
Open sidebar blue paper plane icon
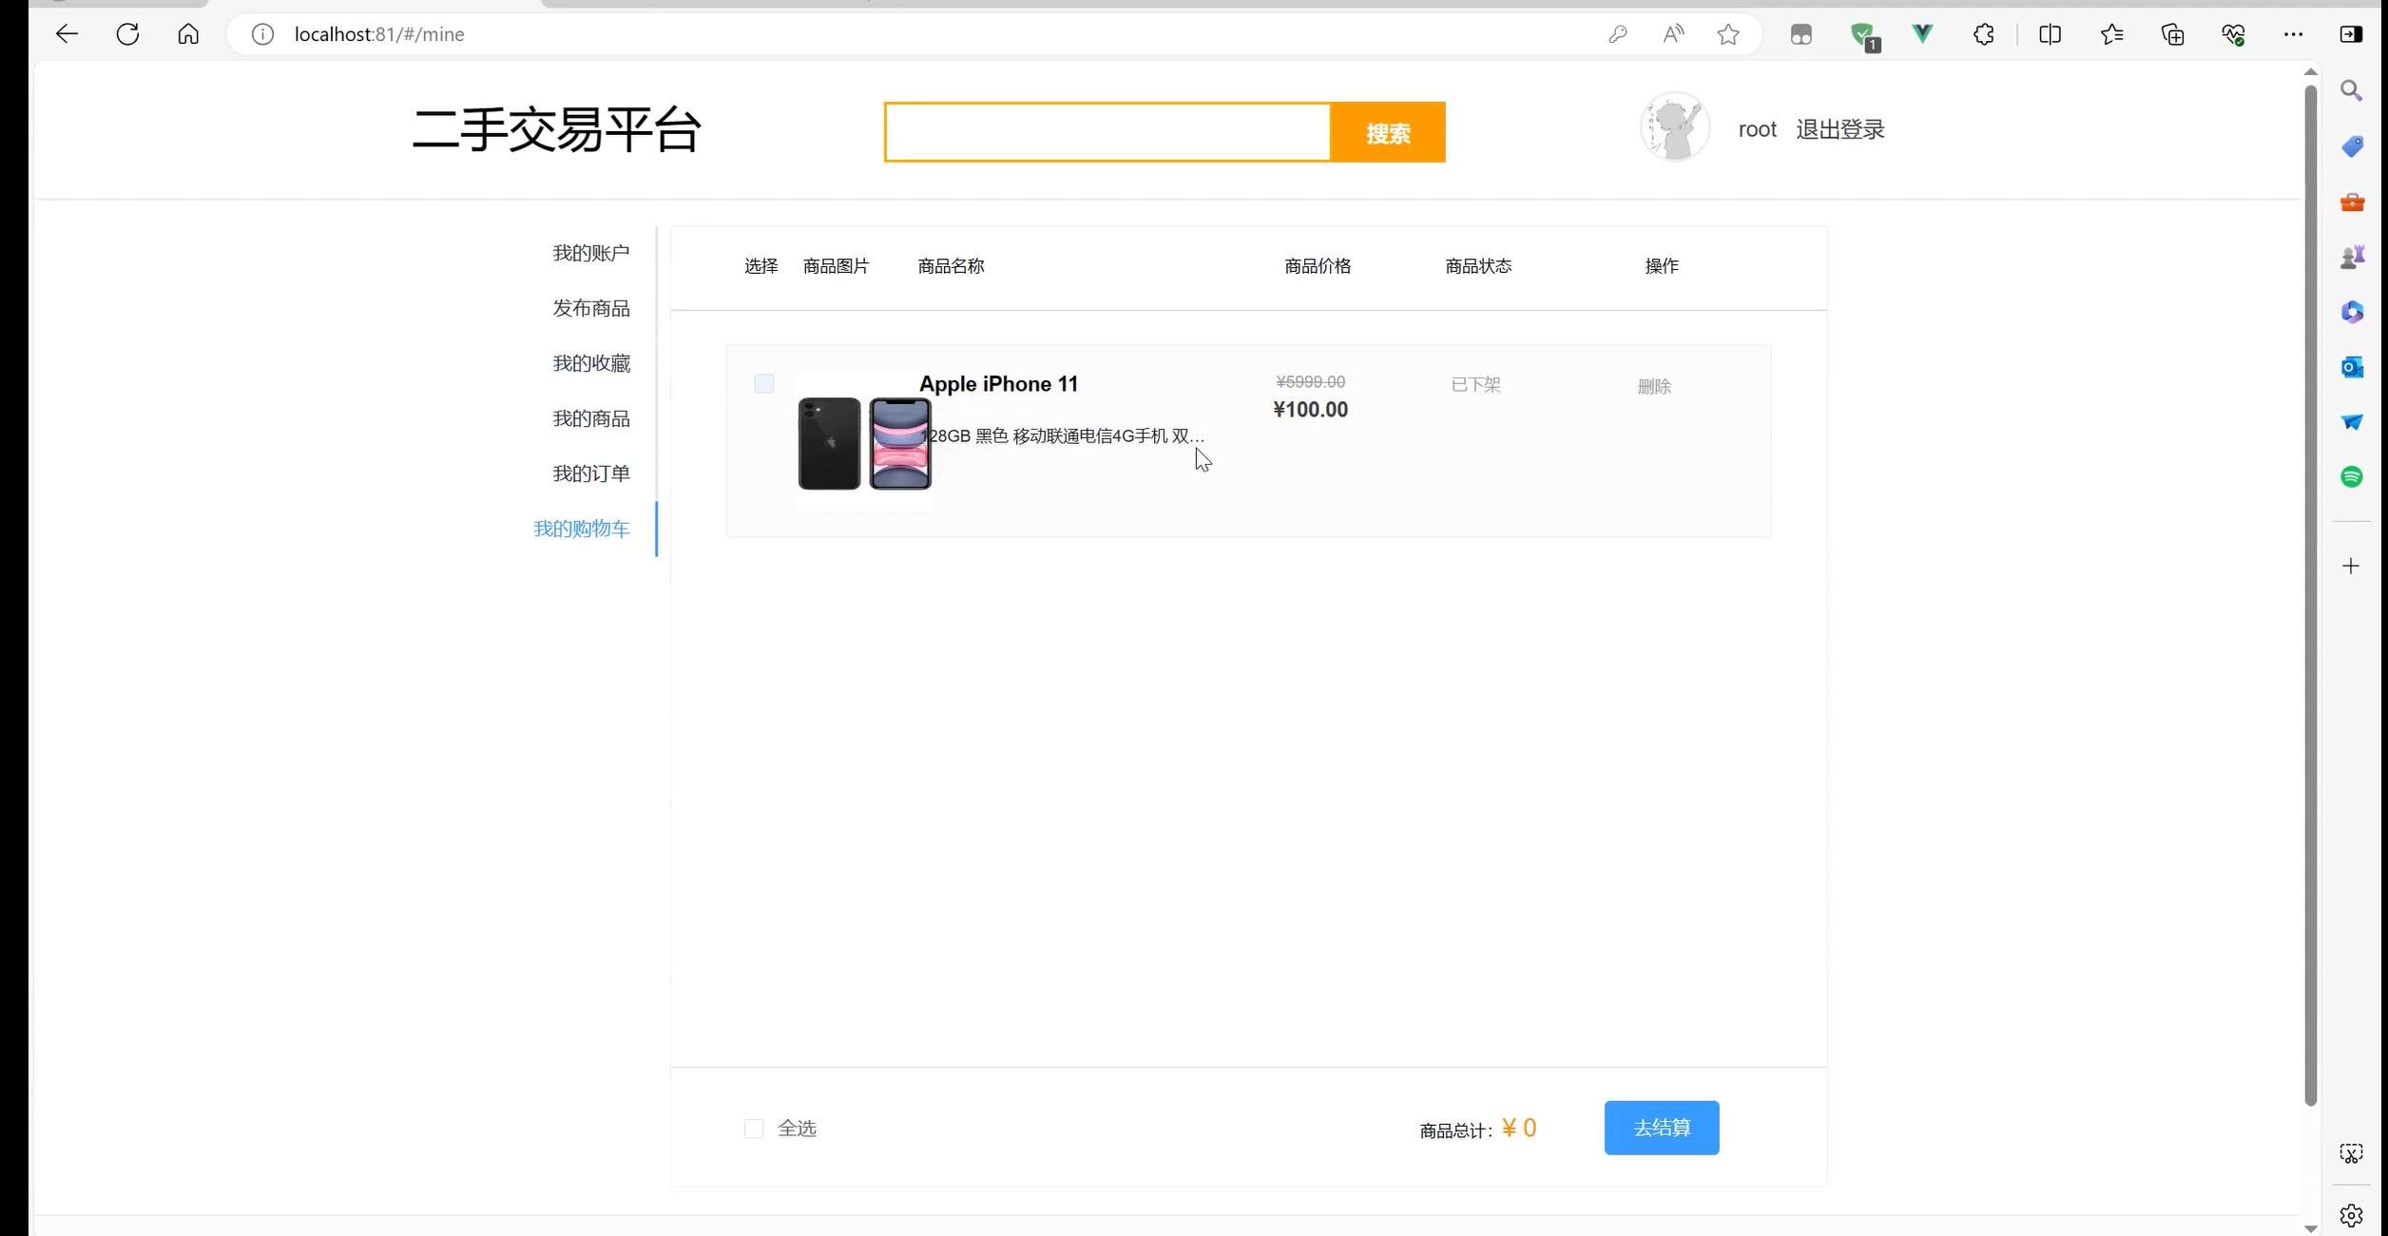click(2351, 422)
